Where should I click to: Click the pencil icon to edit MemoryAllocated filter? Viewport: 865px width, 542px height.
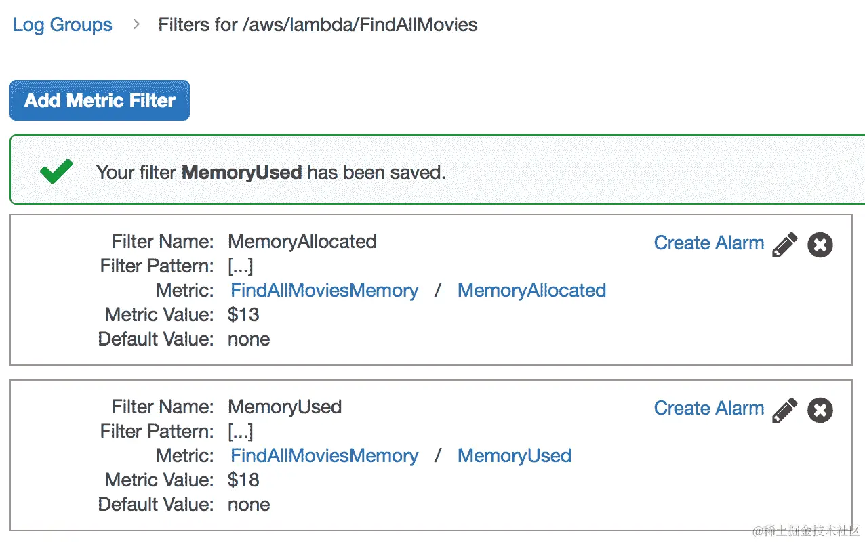click(785, 245)
